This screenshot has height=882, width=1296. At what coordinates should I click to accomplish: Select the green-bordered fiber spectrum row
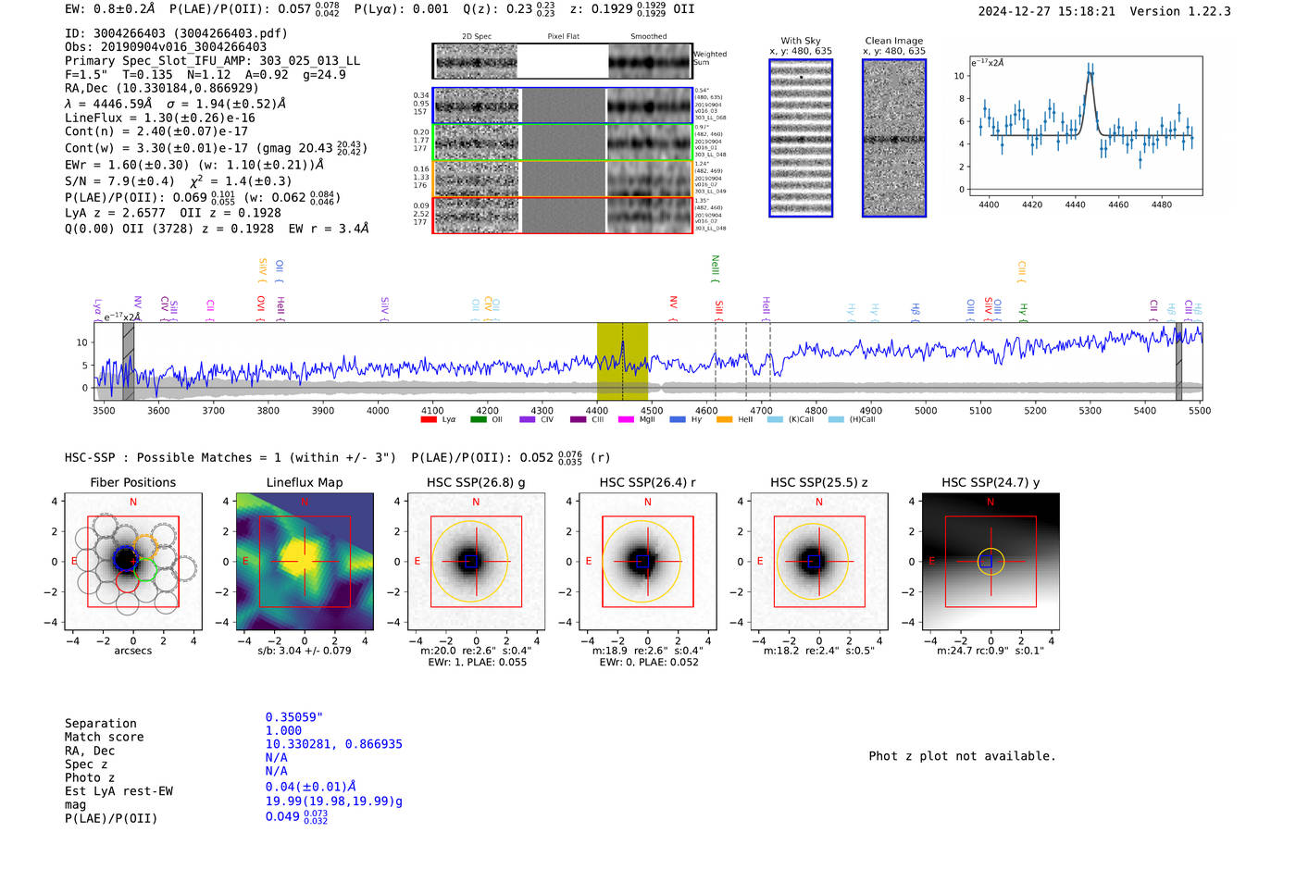coord(563,143)
